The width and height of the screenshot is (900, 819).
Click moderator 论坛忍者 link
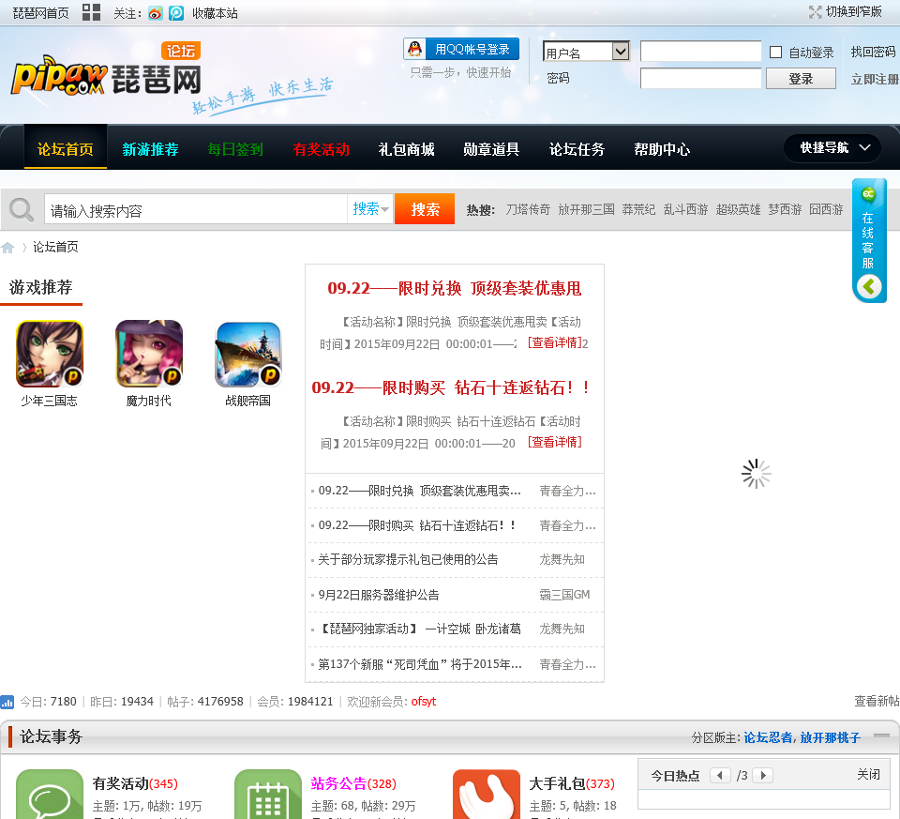(x=768, y=737)
